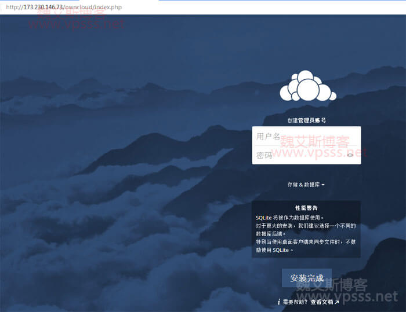Open the 查看文档 documentation link

click(322, 302)
